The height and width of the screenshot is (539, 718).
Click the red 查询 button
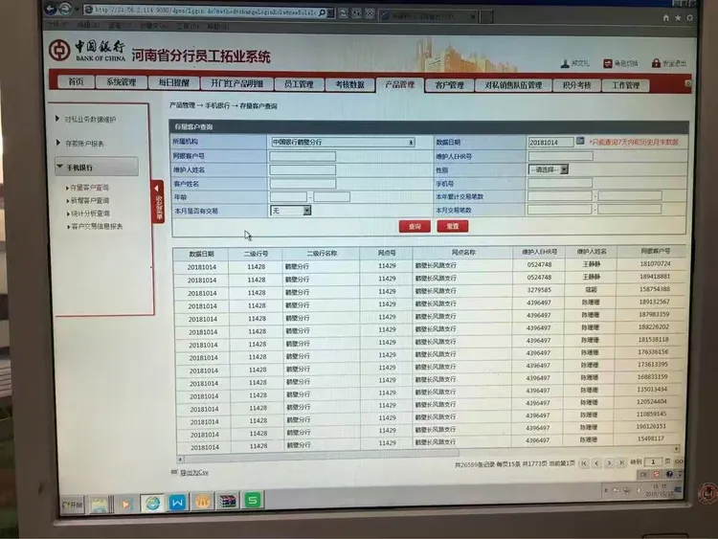pos(415,226)
